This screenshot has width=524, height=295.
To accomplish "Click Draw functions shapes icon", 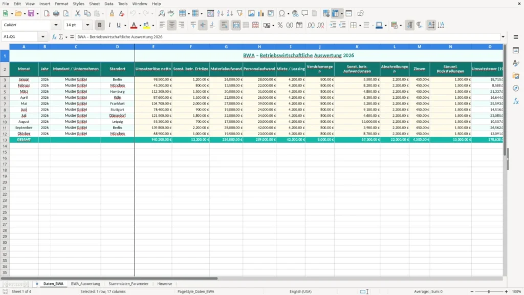I will (360, 13).
